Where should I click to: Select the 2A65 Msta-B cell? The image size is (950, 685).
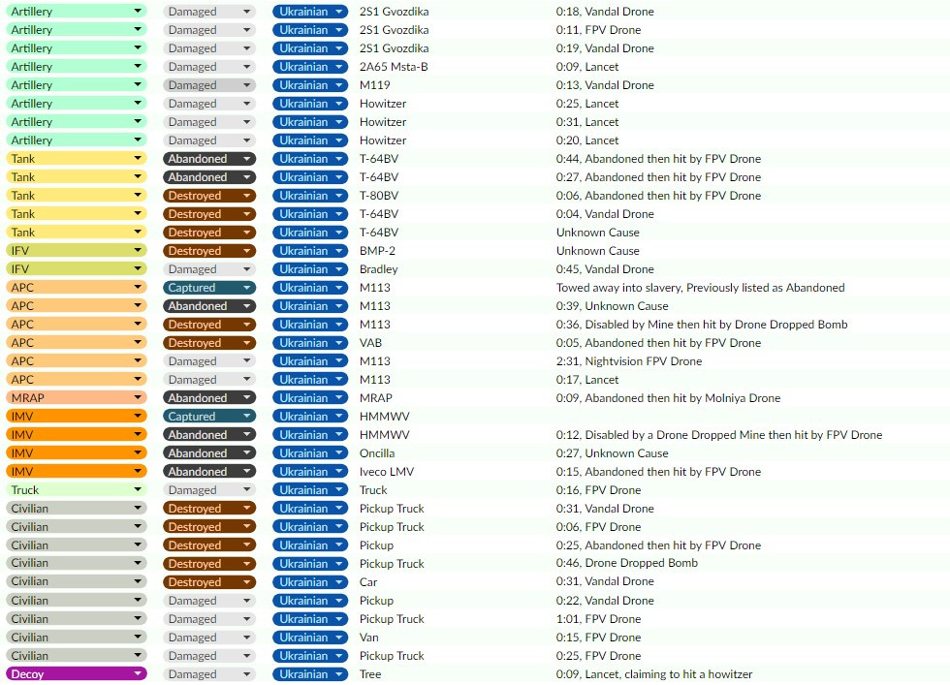point(394,67)
